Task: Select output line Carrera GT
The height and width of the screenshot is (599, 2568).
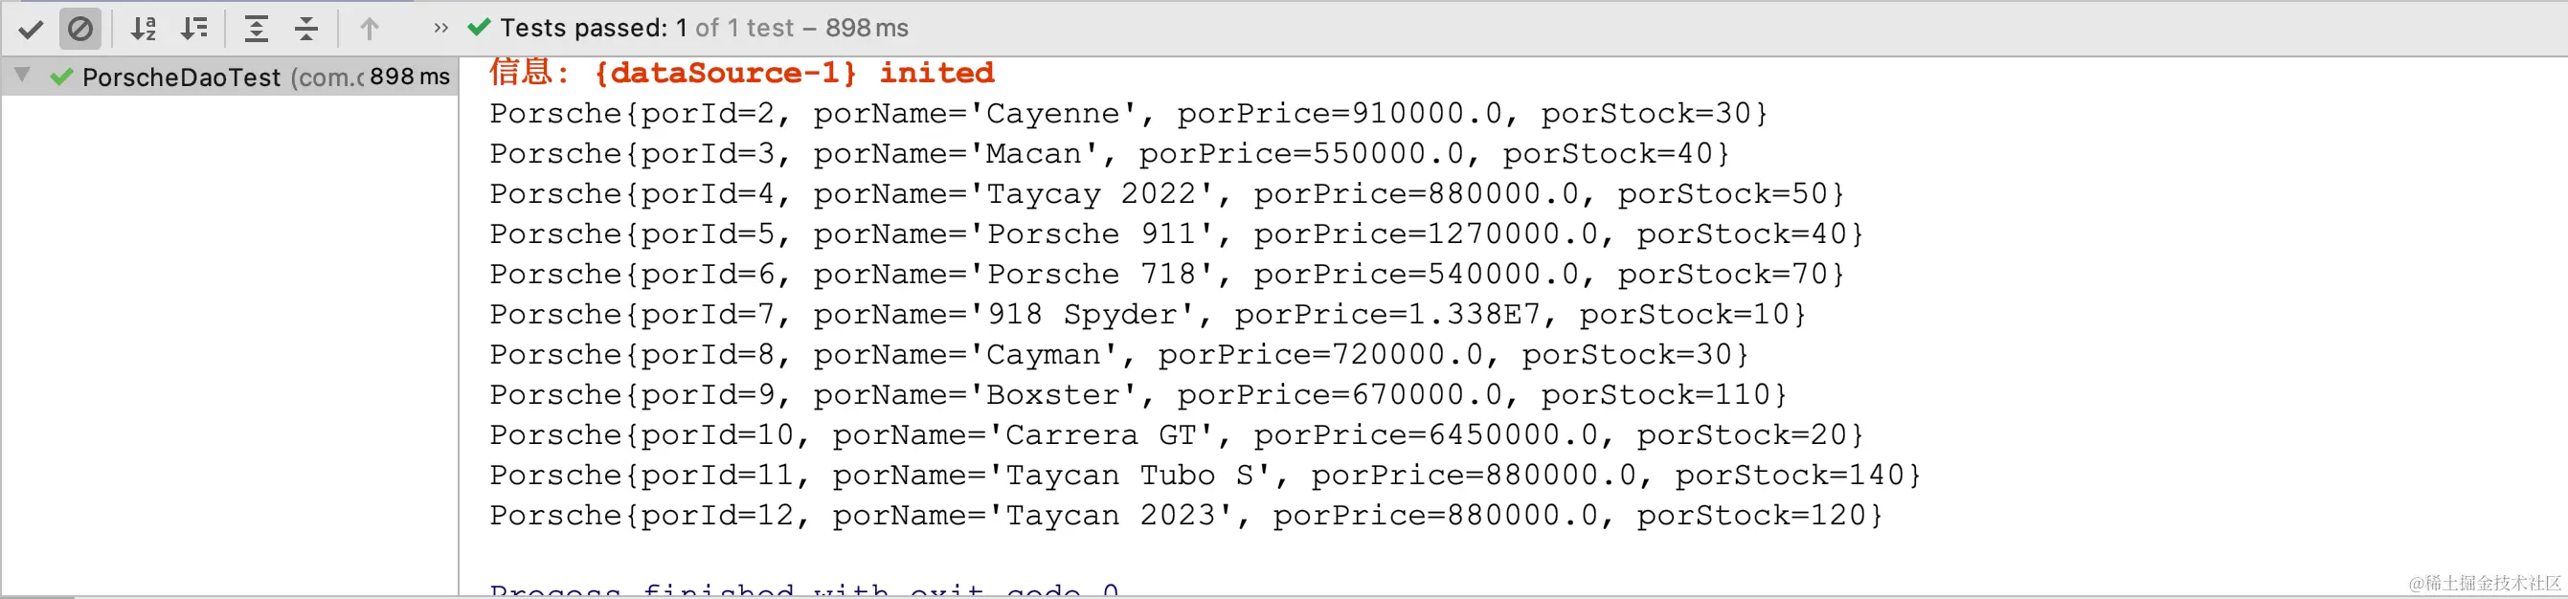Action: click(x=1177, y=435)
